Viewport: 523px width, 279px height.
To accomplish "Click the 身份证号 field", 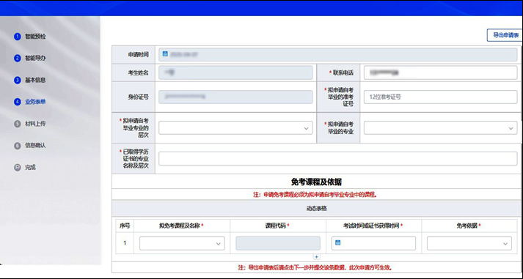I will [x=235, y=97].
